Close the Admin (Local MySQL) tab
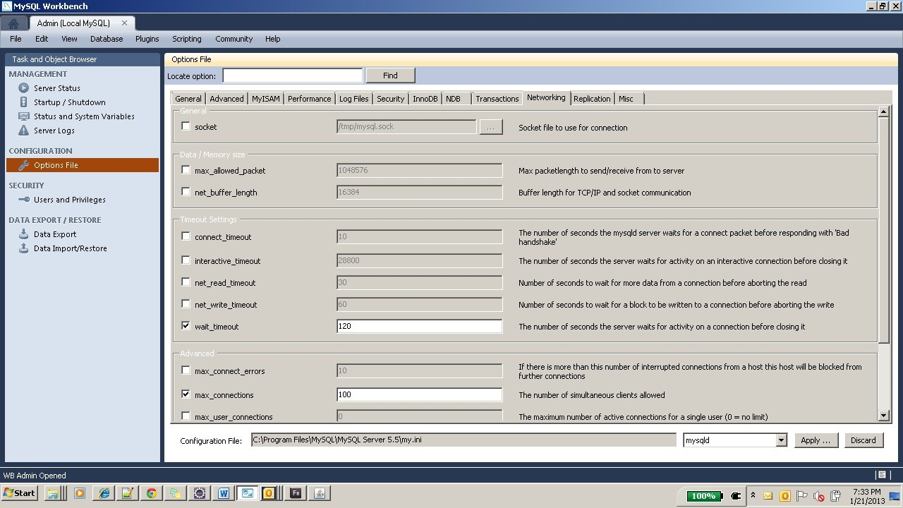 [124, 23]
